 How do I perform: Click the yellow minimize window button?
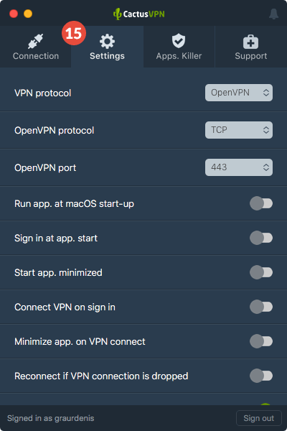[x=28, y=14]
